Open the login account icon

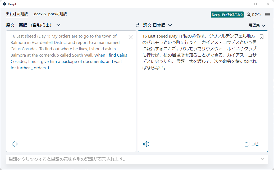pyautogui.click(x=248, y=15)
